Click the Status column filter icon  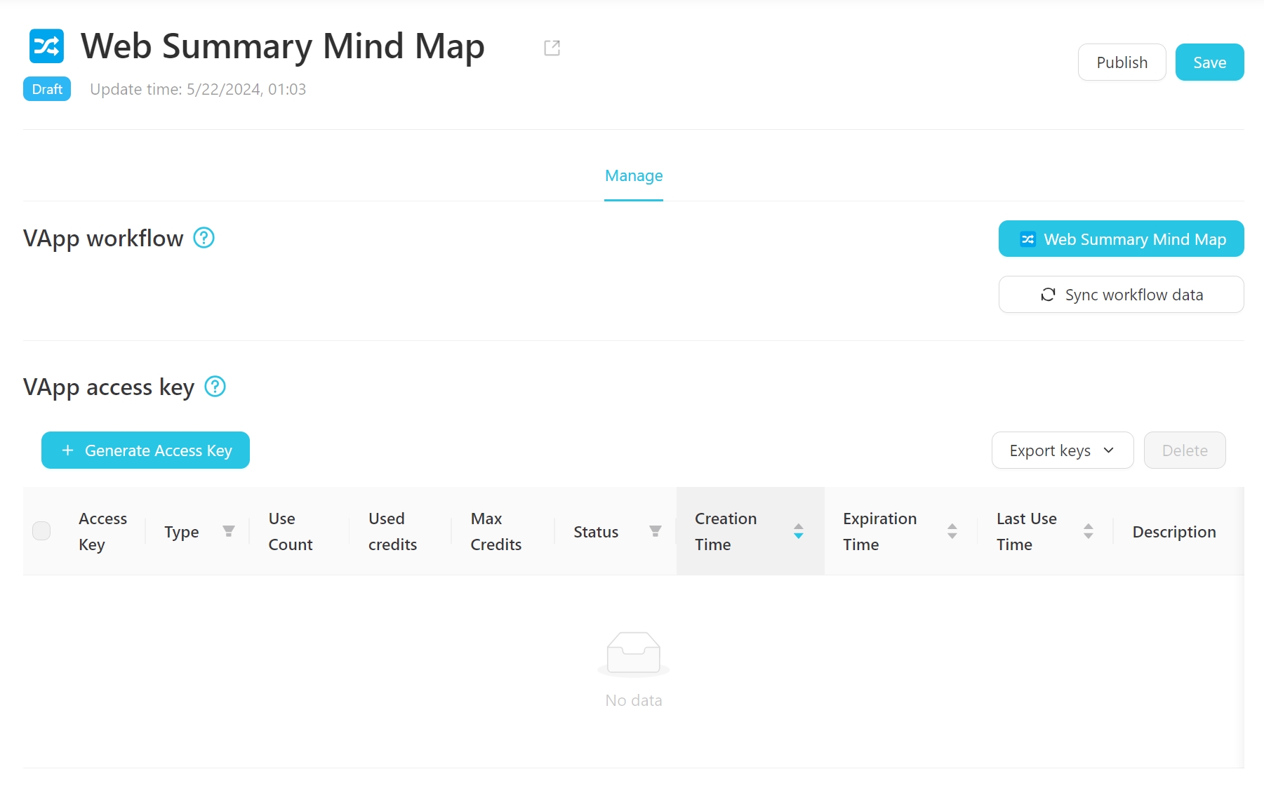(x=655, y=531)
